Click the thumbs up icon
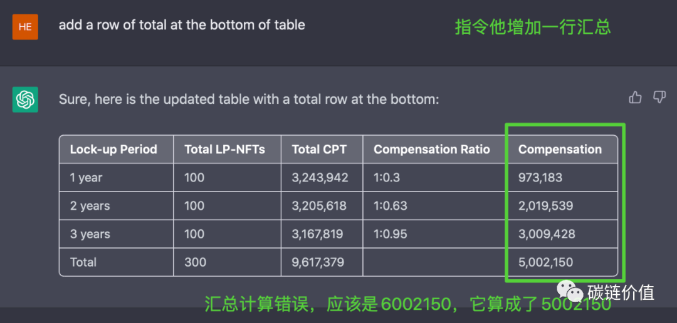Image resolution: width=677 pixels, height=323 pixels. click(x=635, y=98)
